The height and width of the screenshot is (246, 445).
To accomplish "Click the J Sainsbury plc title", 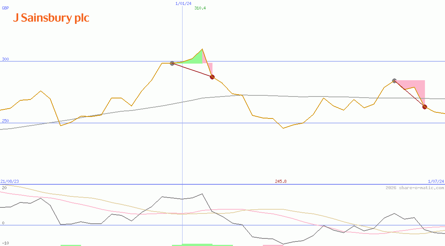I will pos(51,18).
